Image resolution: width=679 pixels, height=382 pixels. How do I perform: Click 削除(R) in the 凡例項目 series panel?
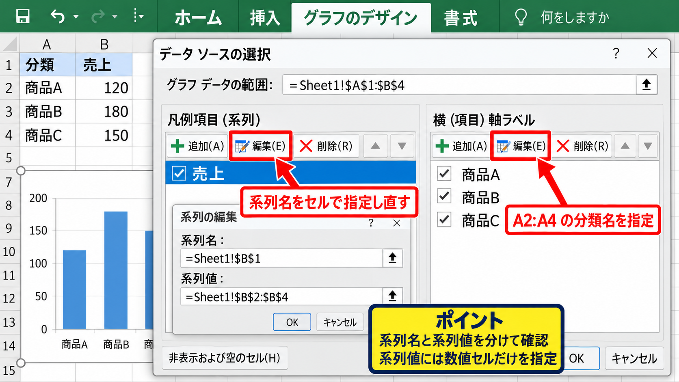pyautogui.click(x=326, y=146)
